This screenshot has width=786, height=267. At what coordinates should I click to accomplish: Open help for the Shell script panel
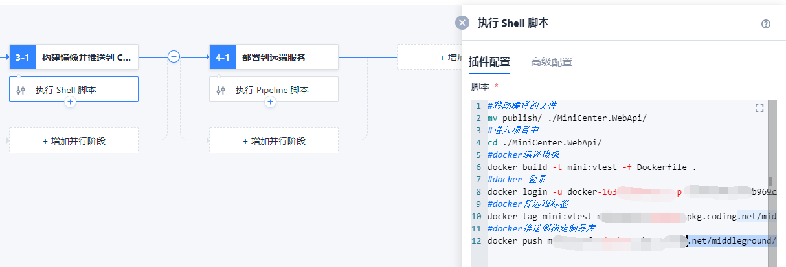click(766, 24)
